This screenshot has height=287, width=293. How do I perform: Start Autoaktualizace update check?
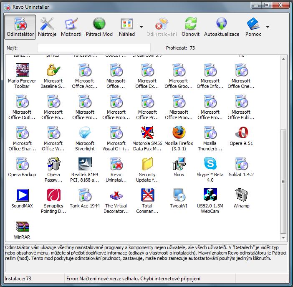221,27
